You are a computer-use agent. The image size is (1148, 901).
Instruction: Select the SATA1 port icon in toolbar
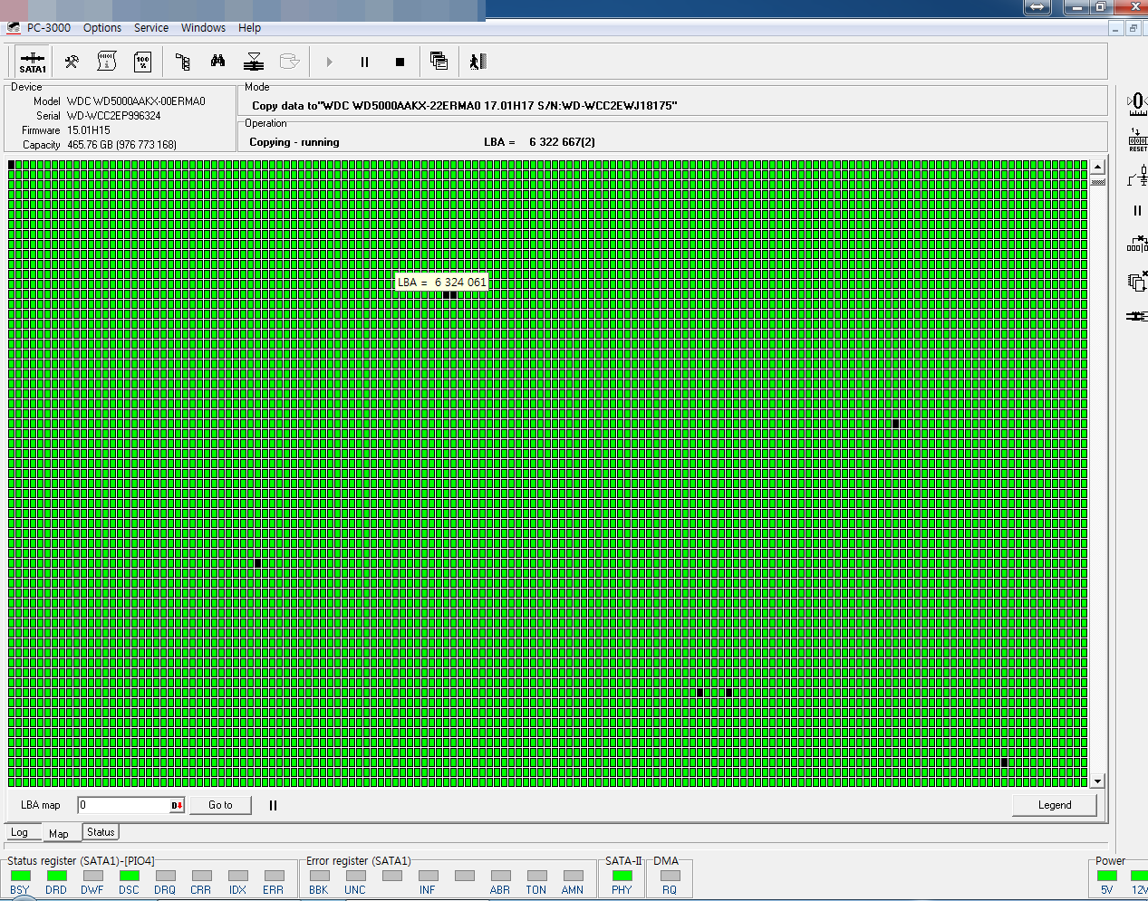[x=33, y=62]
